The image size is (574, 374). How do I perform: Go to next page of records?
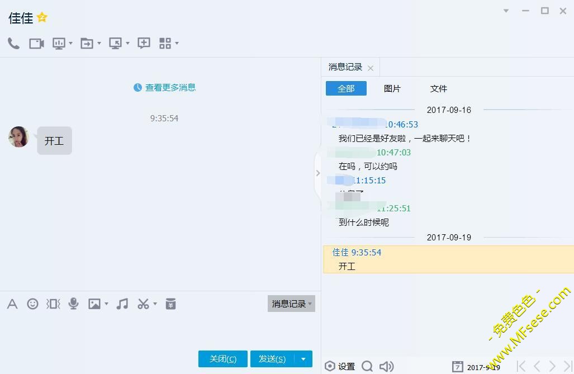552,366
